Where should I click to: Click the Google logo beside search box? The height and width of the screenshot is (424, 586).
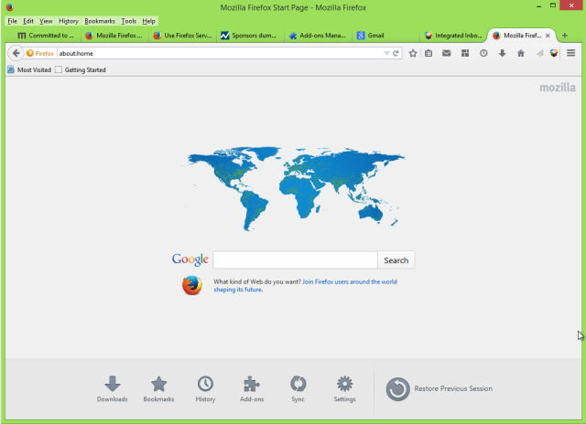pyautogui.click(x=190, y=260)
